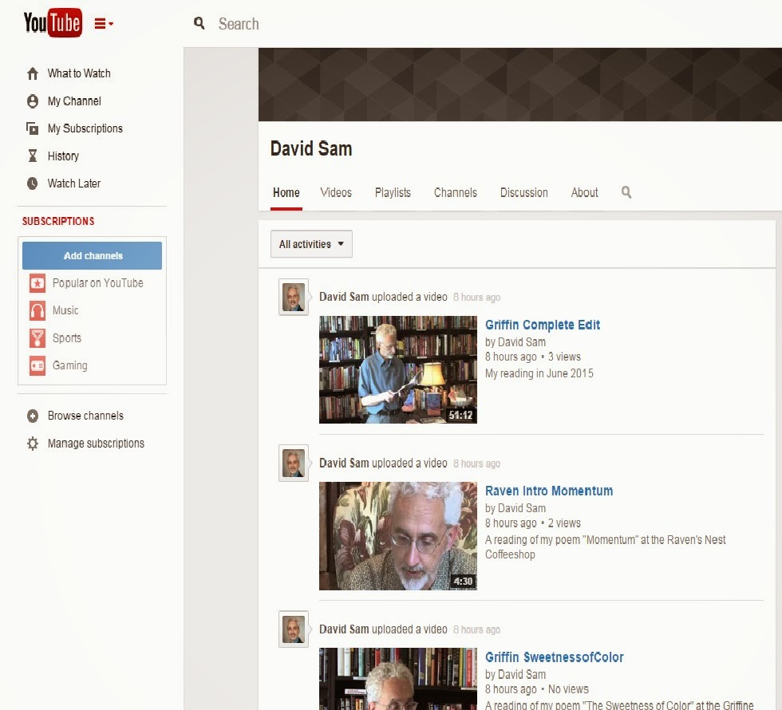Click 'by David Sam' under Griffin SweetnessofColor
Viewport: 782px width, 710px height.
(x=515, y=675)
